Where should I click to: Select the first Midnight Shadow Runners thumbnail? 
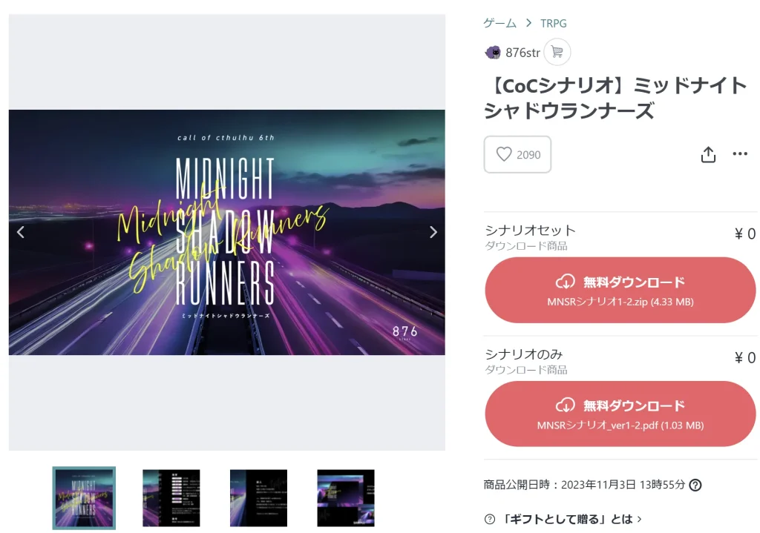coord(84,498)
